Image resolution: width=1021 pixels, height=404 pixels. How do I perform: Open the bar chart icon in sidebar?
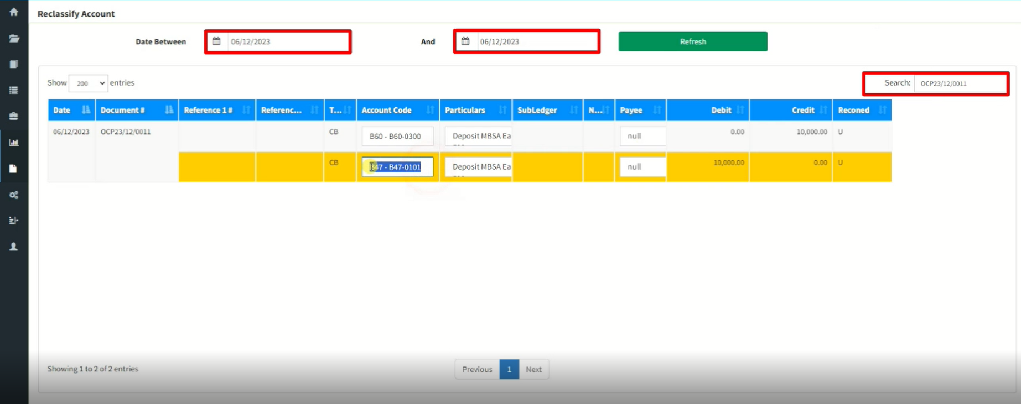[14, 143]
